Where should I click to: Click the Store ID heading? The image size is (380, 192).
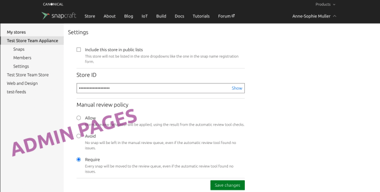tap(87, 75)
